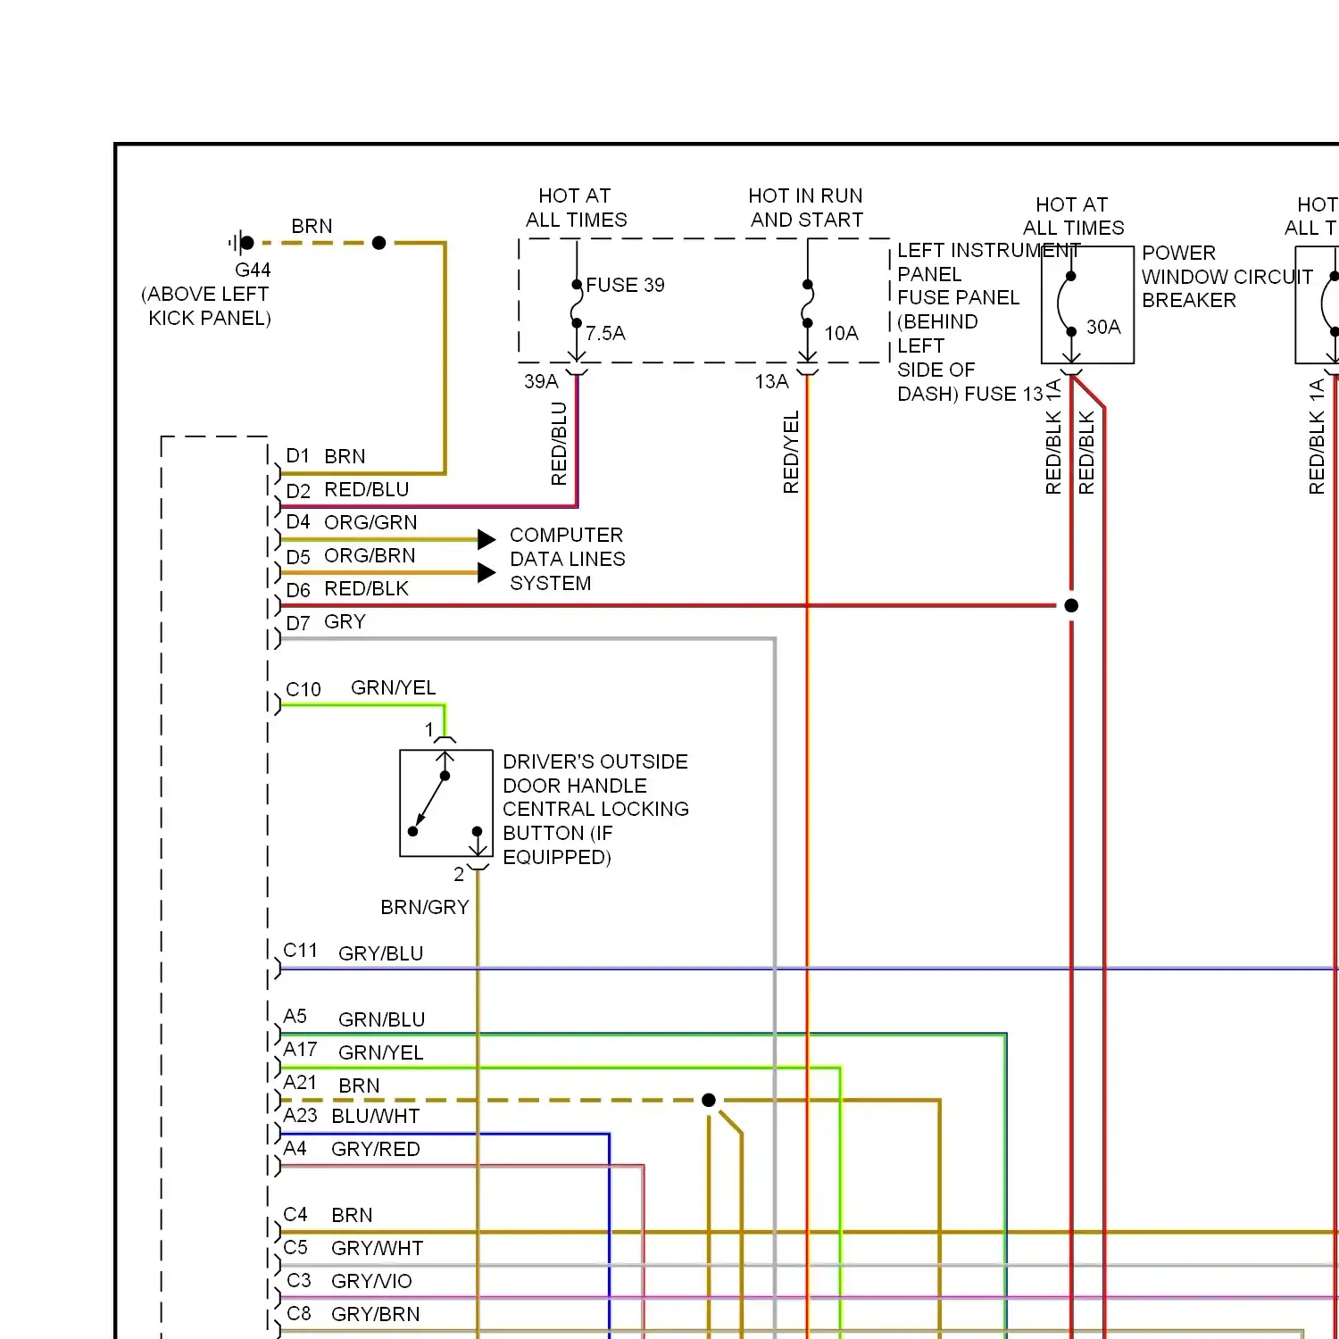Click the 'A5 GRN/BLU' pin label
Screen dimensions: 1339x1339
pyautogui.click(x=353, y=1019)
